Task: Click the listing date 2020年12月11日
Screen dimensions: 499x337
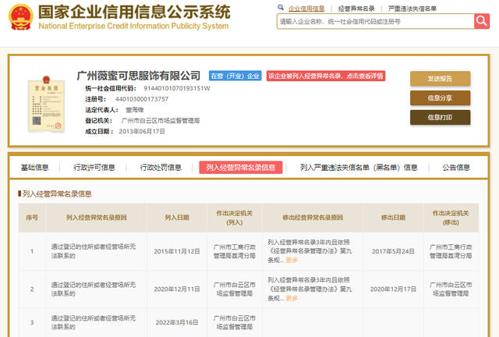Action: coord(177,289)
